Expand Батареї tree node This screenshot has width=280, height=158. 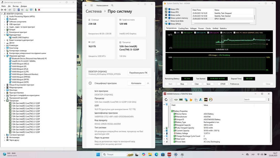(x=5, y=29)
